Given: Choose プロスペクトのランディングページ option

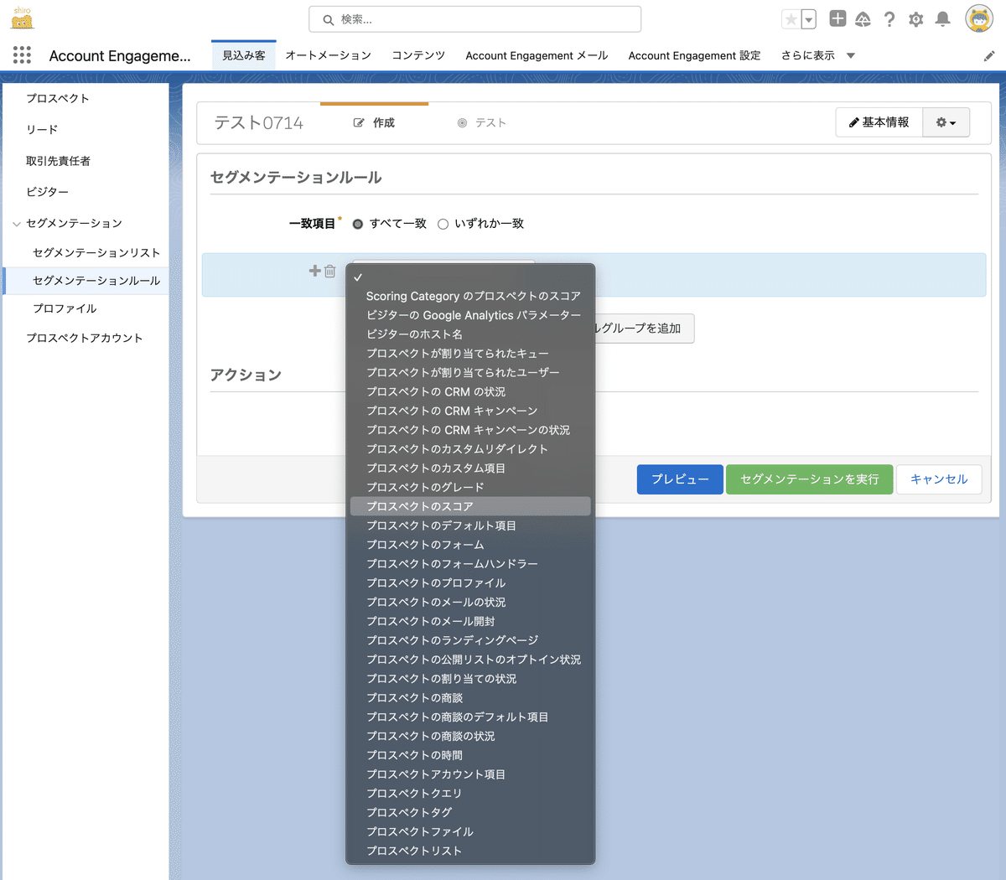Looking at the screenshot, I should (470, 640).
